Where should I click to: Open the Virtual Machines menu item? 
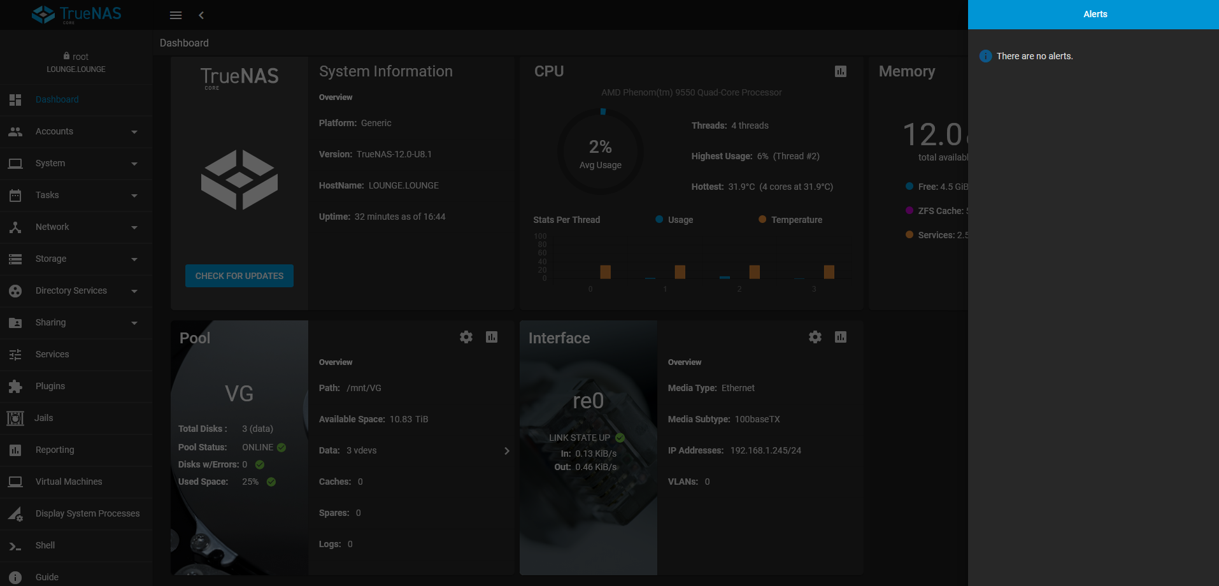coord(76,482)
